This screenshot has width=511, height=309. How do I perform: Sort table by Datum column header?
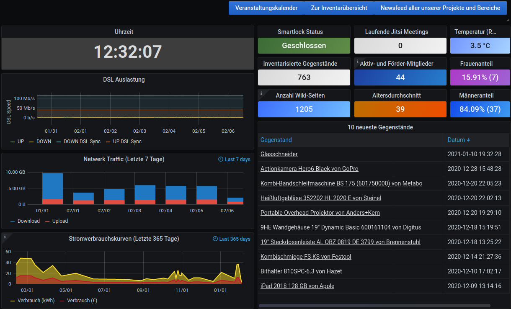(x=456, y=140)
